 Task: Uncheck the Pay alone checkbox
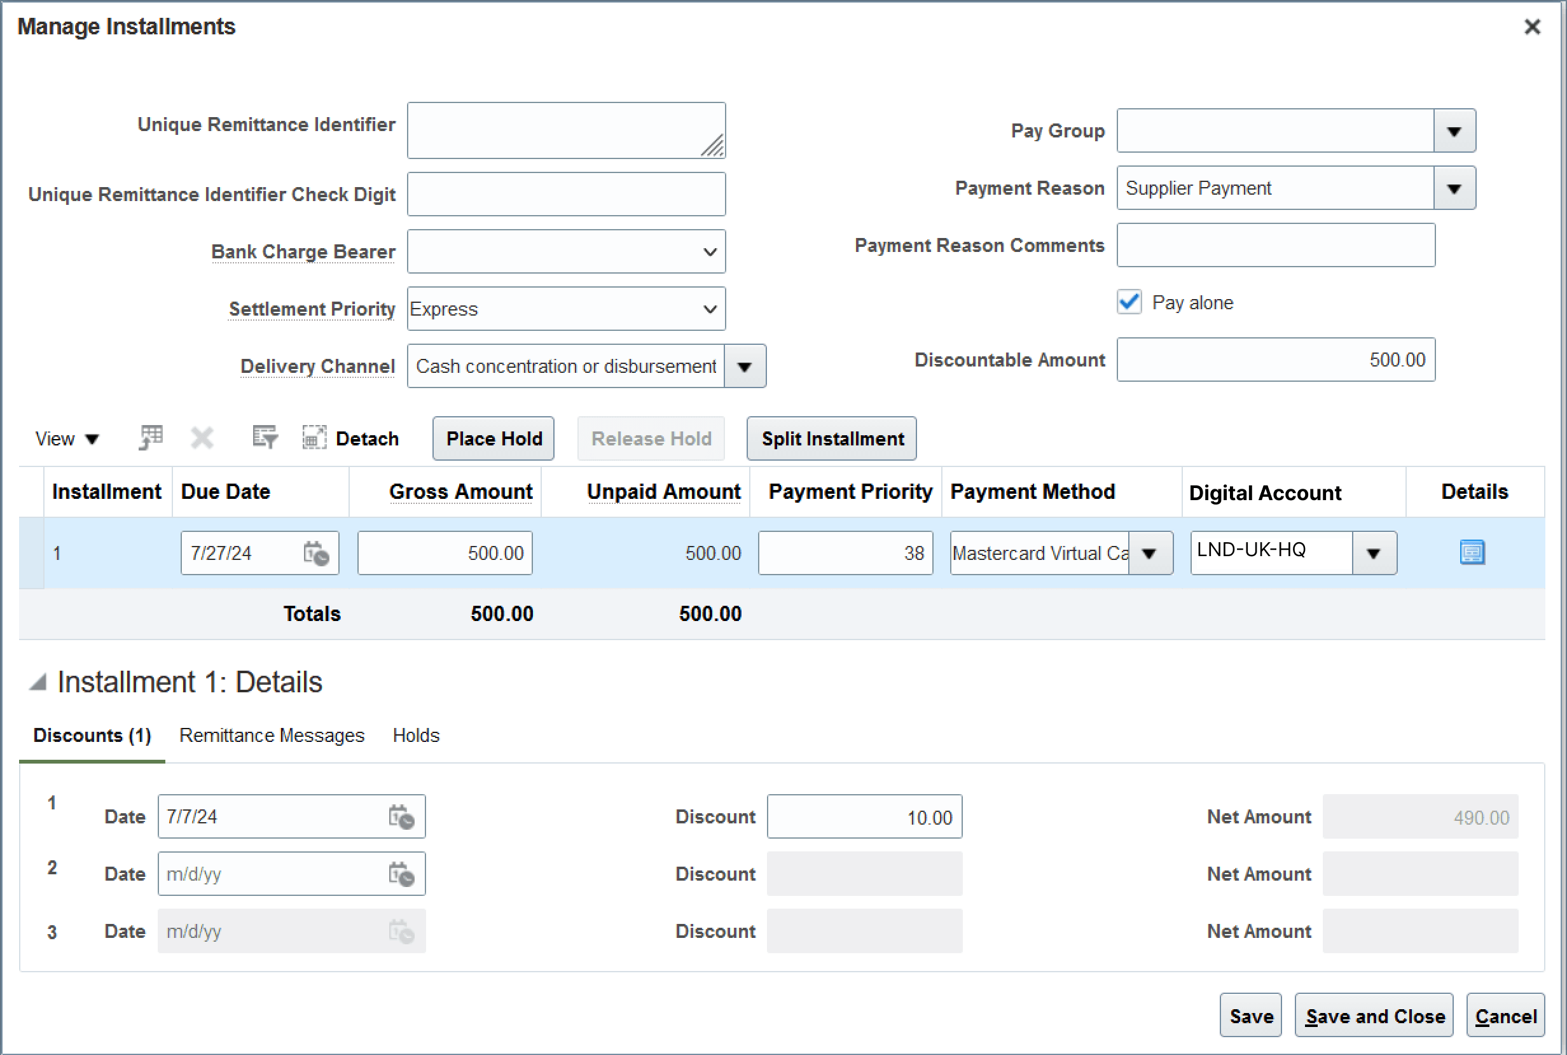(1129, 302)
